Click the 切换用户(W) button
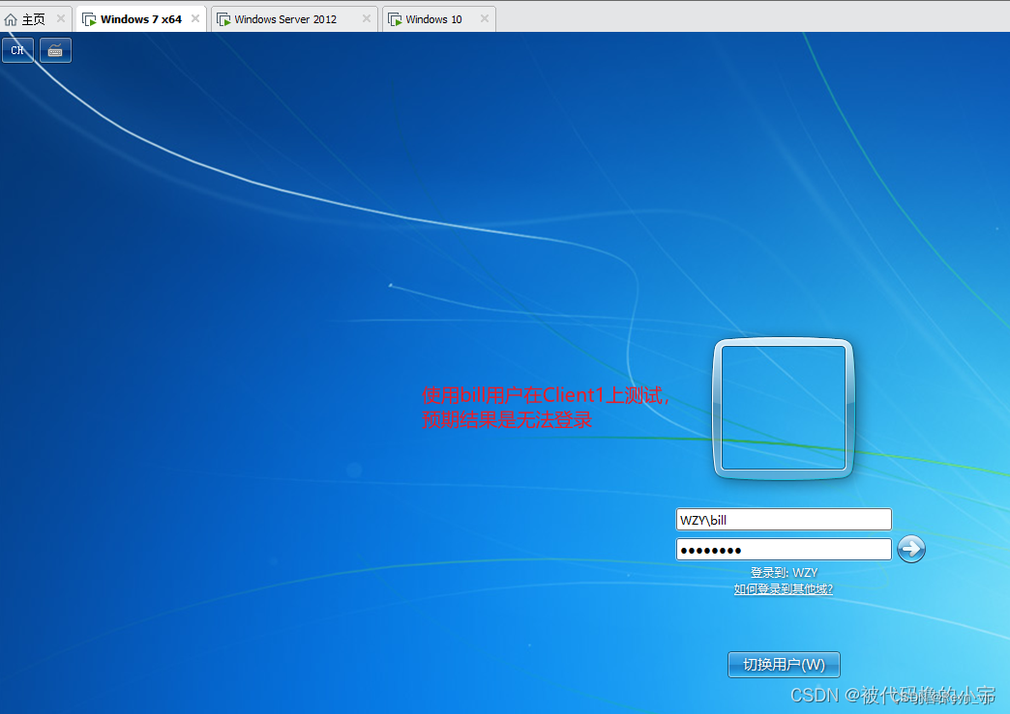The height and width of the screenshot is (714, 1010). (x=784, y=665)
